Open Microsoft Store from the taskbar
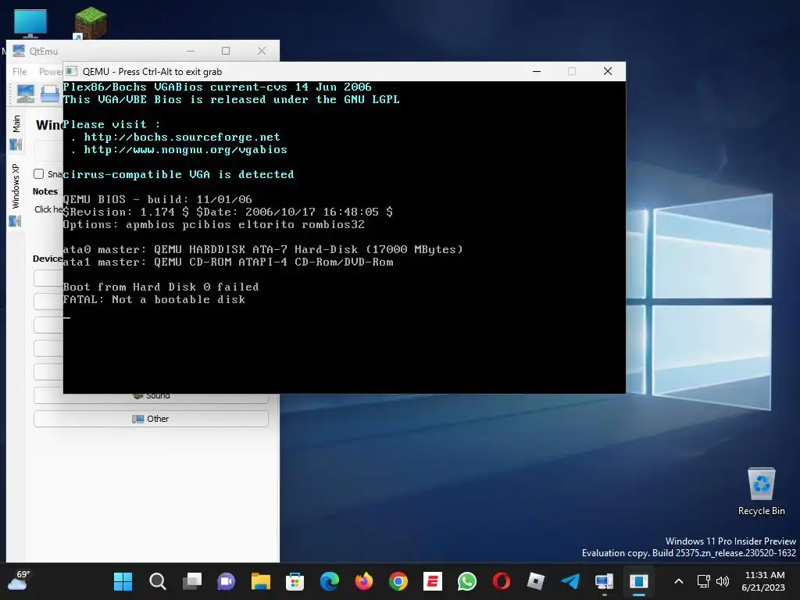This screenshot has height=600, width=800. 295,581
